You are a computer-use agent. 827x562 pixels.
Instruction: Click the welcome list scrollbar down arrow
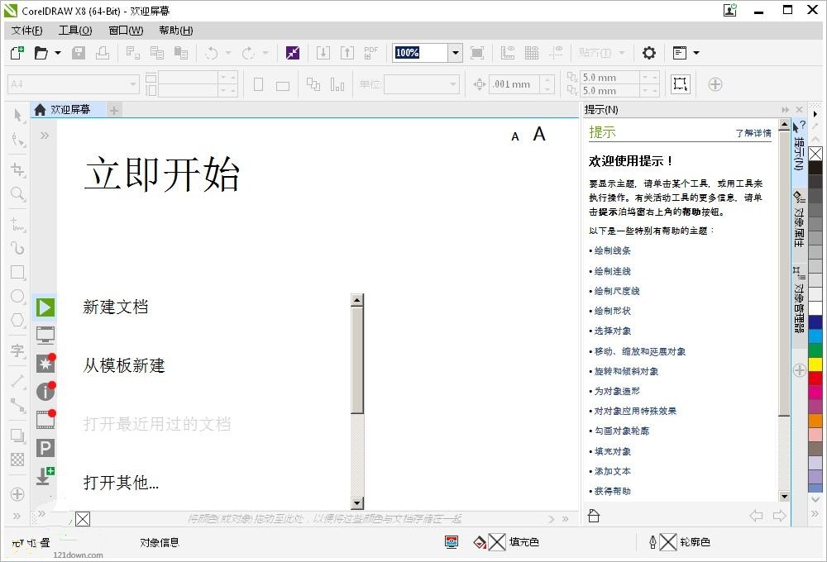tap(357, 503)
